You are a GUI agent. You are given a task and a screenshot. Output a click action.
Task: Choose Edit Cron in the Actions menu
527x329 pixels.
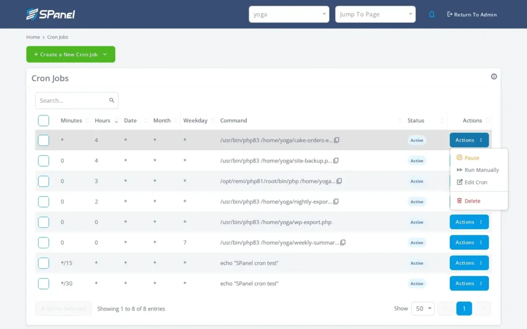(x=472, y=182)
